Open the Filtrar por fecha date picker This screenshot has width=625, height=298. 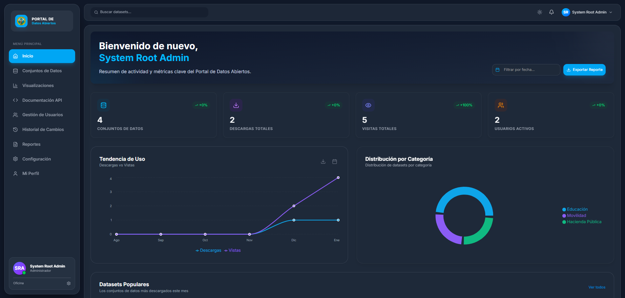pyautogui.click(x=526, y=70)
